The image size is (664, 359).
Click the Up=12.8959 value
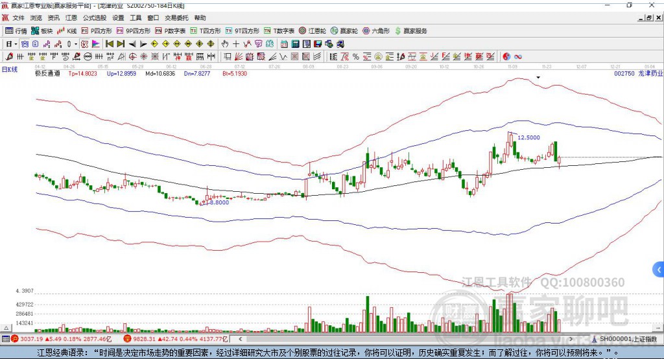click(x=121, y=73)
